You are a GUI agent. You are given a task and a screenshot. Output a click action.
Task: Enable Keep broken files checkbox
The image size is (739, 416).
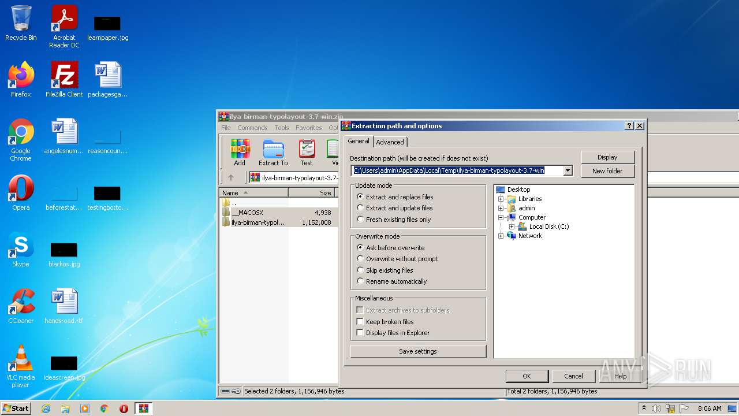click(385, 322)
